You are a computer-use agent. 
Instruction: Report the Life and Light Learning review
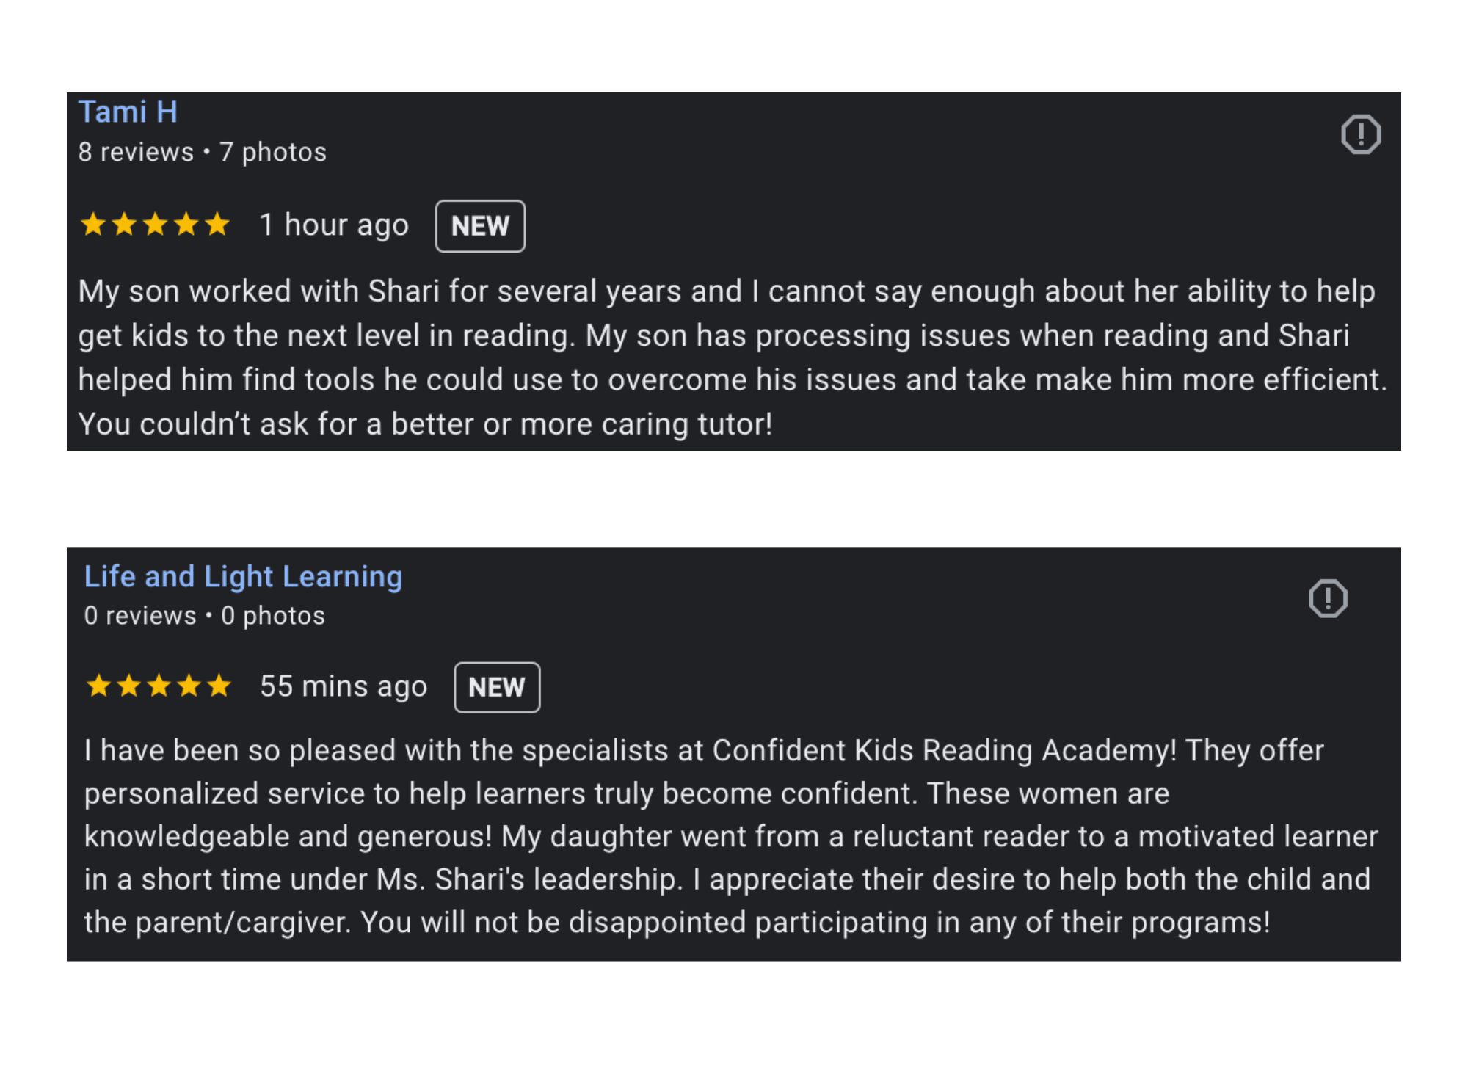coord(1328,598)
